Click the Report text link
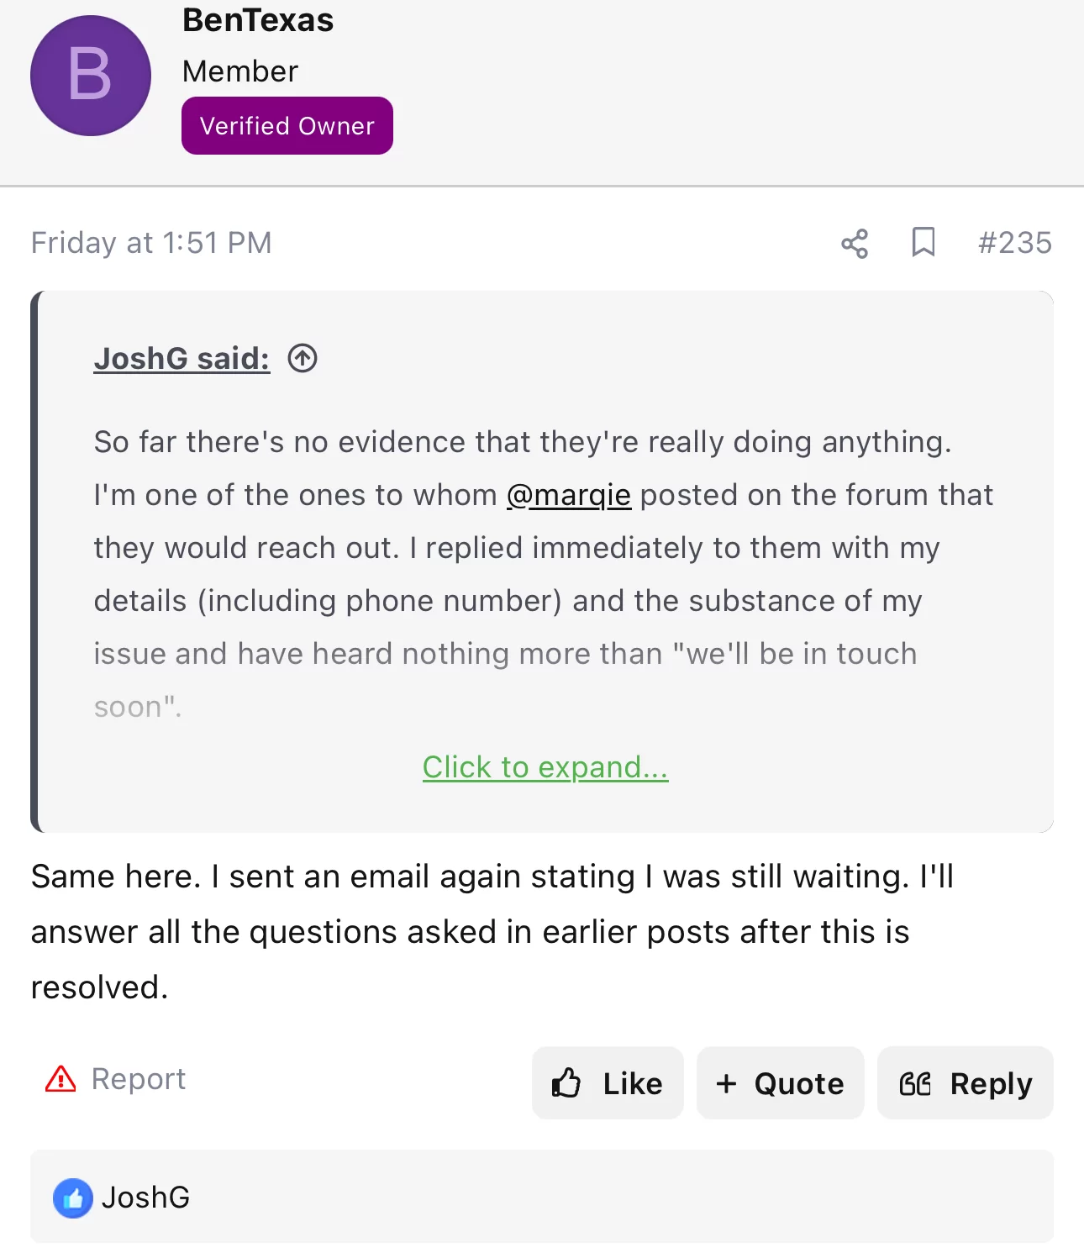The height and width of the screenshot is (1253, 1084). click(x=139, y=1078)
